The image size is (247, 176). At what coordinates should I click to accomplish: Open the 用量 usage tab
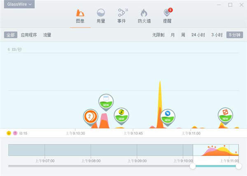100,16
